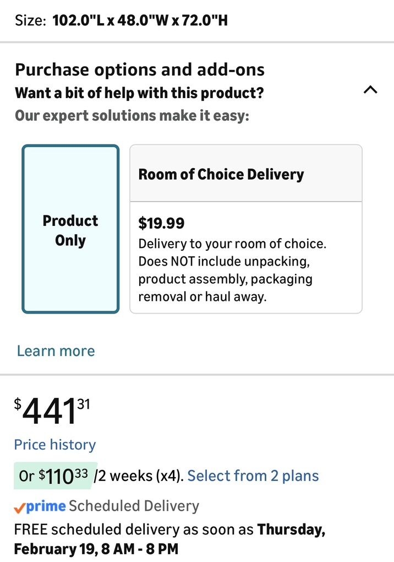Tap Want a bit of help text
This screenshot has height=562, width=394.
tap(139, 93)
